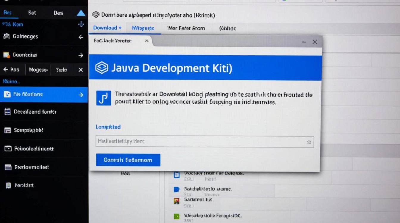Click the blue triangle icon in sidebar header

[x=81, y=13]
